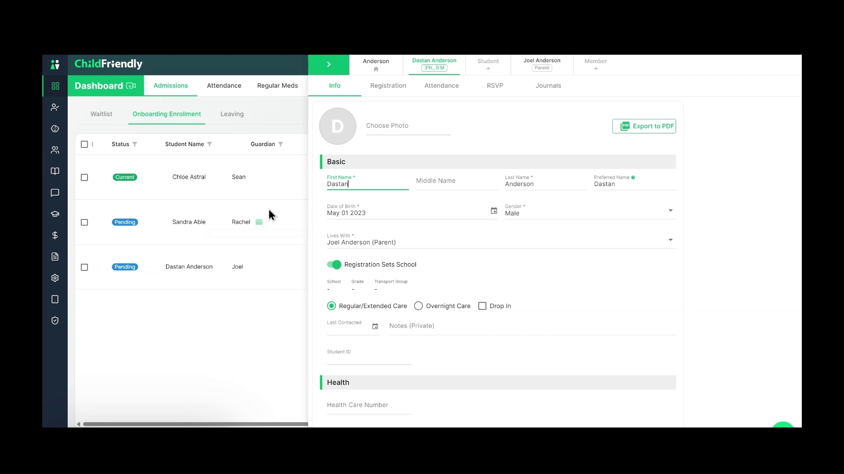Toggle Registration Sets School switch
This screenshot has width=844, height=474.
coord(334,265)
